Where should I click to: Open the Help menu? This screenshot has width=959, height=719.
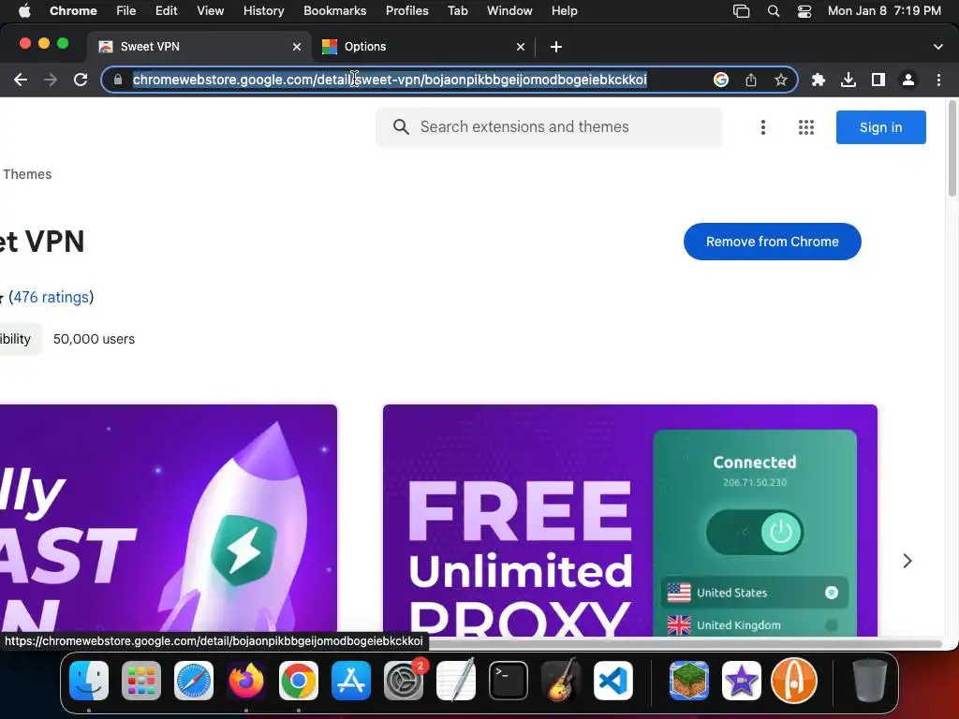tap(564, 11)
